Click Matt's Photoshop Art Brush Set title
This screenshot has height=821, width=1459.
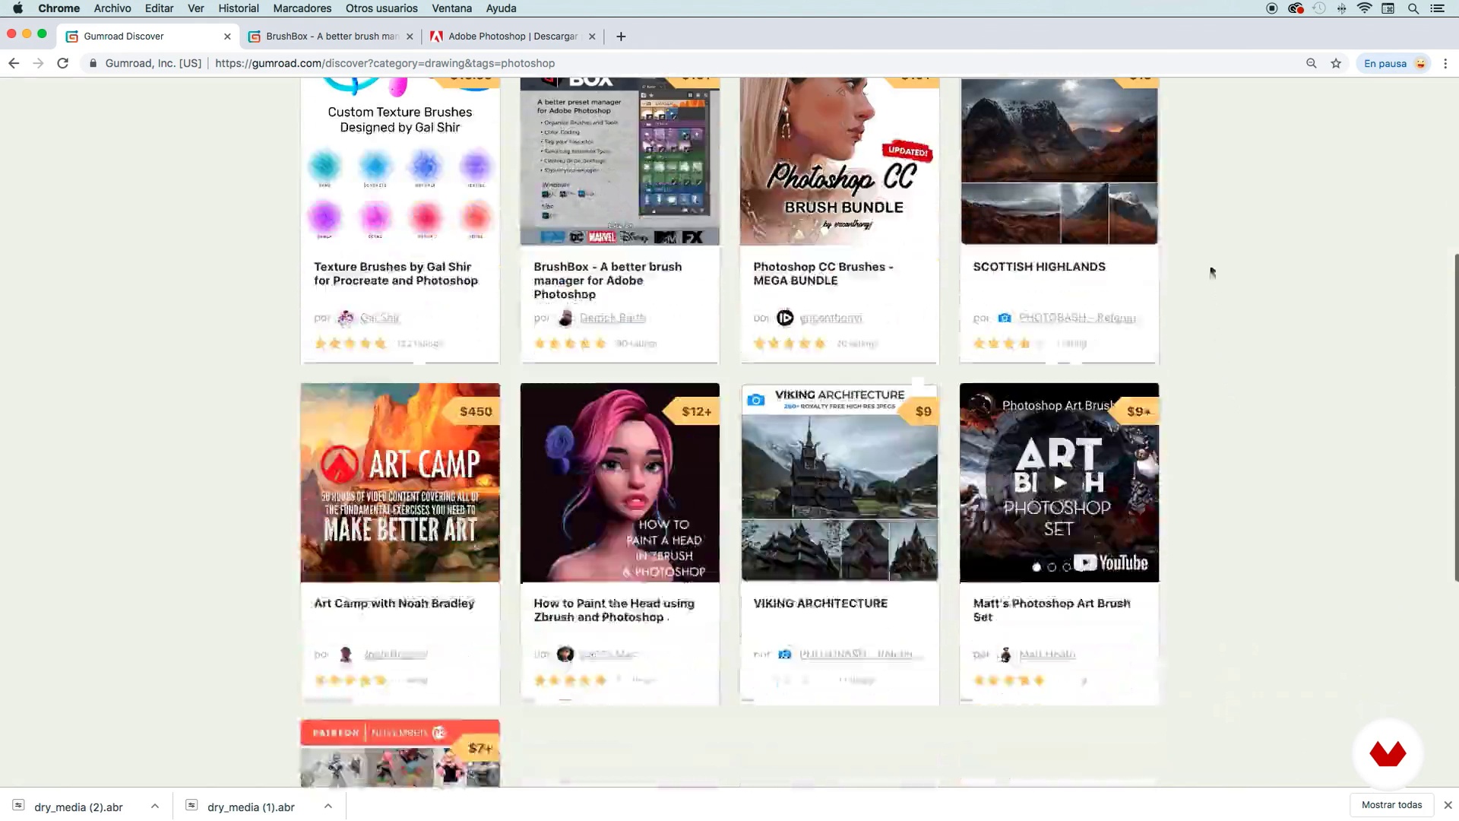[1052, 610]
